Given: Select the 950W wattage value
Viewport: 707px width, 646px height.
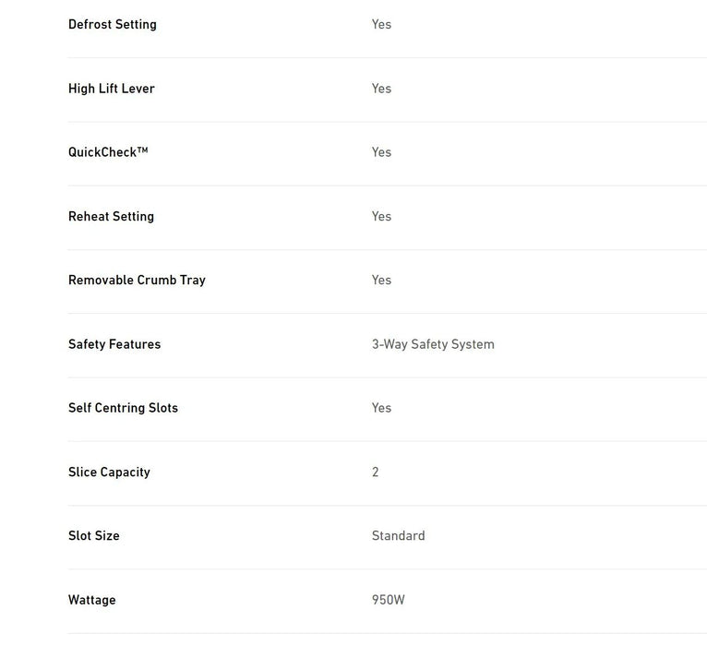Looking at the screenshot, I should point(388,600).
